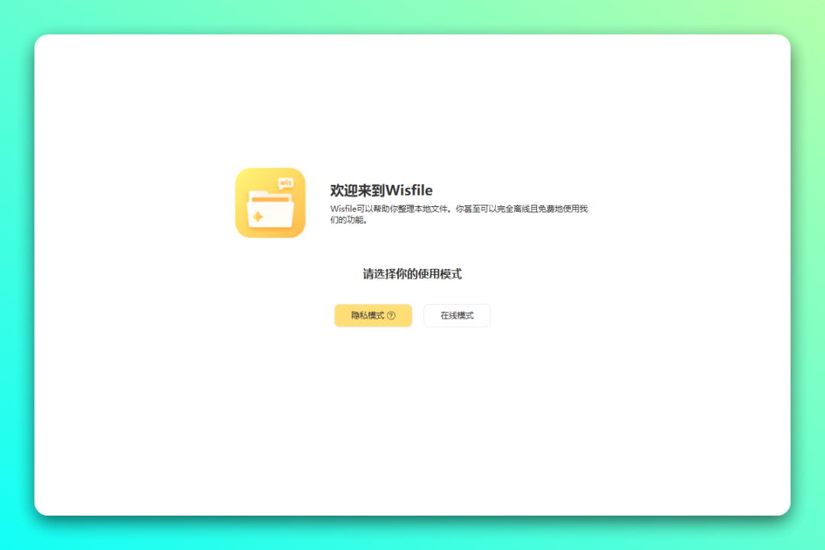Select 在线模式 (online mode)
The width and height of the screenshot is (825, 550).
coord(457,315)
